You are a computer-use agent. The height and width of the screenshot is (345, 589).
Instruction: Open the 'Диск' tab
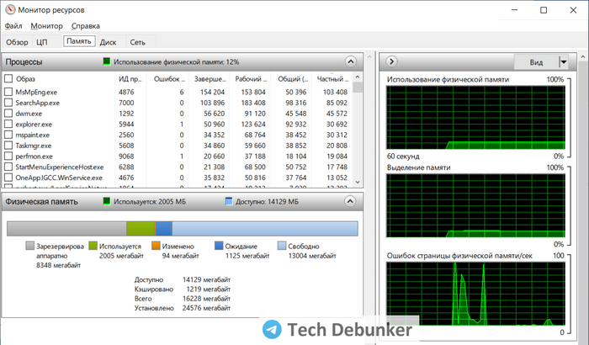(108, 41)
